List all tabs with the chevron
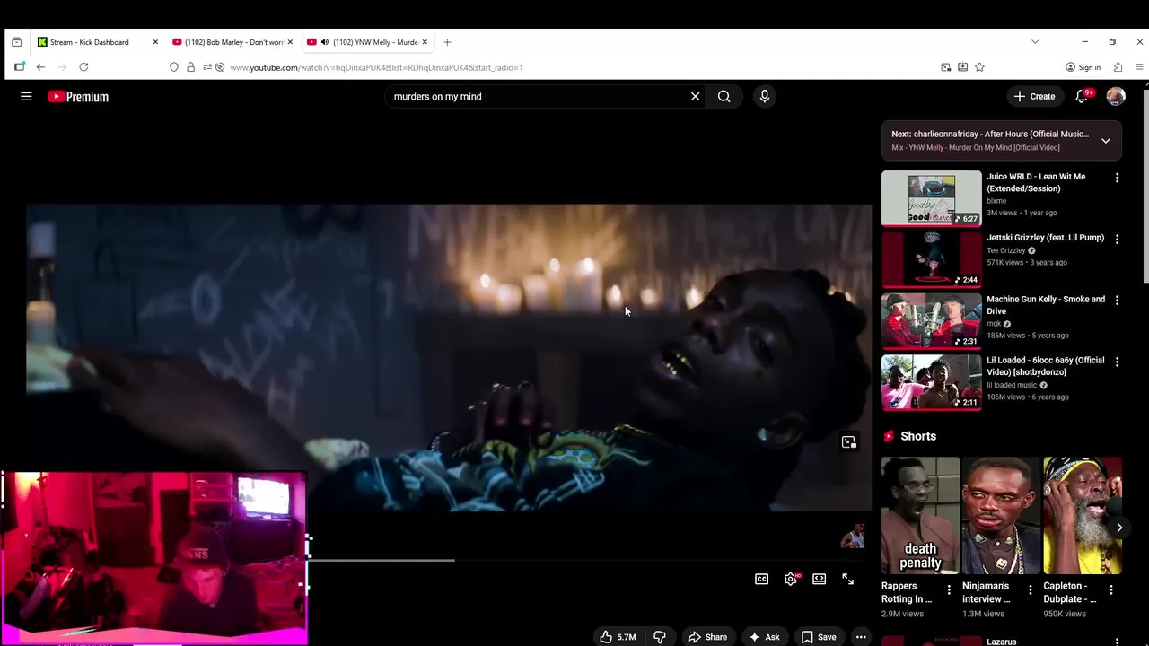Viewport: 1149px width, 646px height. coord(1035,42)
